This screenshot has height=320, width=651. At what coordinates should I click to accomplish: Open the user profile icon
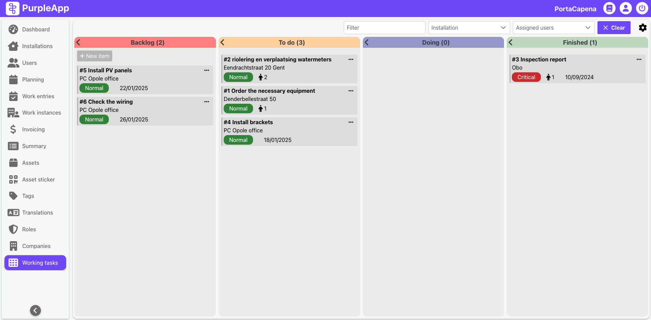(625, 8)
